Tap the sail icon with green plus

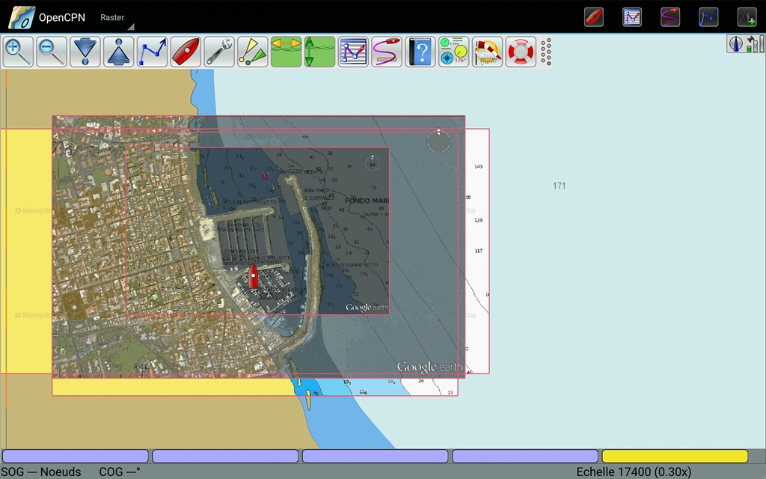pyautogui.click(x=747, y=17)
